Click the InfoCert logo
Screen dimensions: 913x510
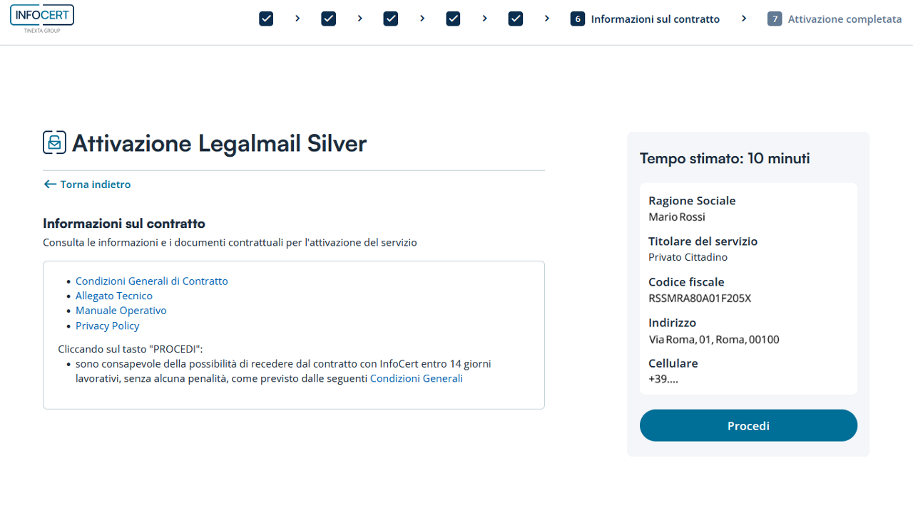tap(42, 18)
